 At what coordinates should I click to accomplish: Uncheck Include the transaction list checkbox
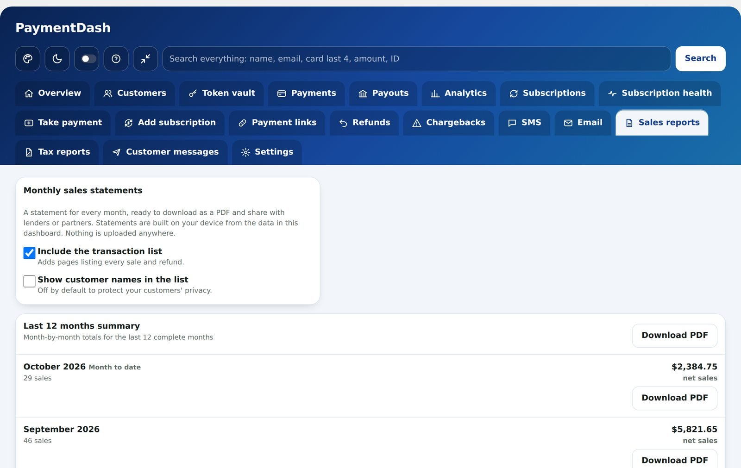coord(29,253)
